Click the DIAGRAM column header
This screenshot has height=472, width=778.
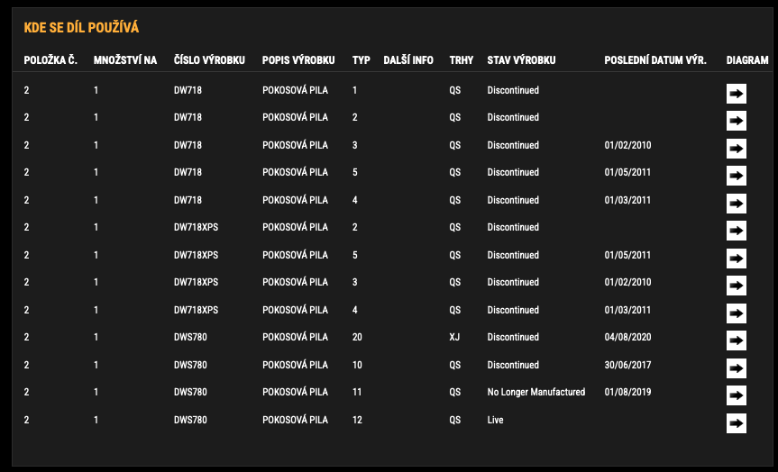pyautogui.click(x=747, y=60)
